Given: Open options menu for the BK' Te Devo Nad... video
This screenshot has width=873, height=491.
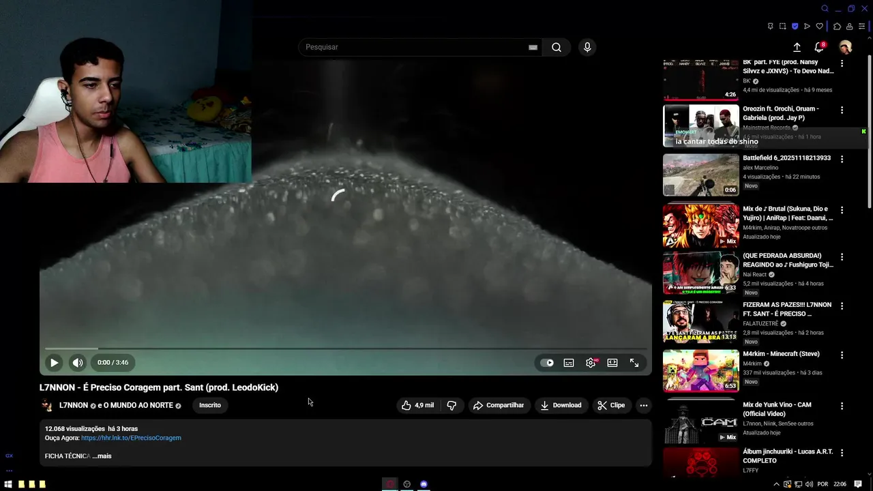Looking at the screenshot, I should pos(842,63).
